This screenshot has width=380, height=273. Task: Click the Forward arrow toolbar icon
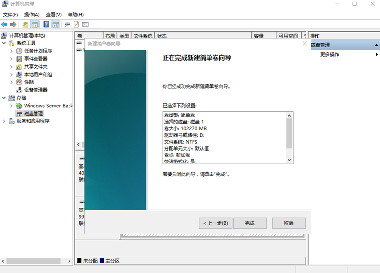(13, 24)
